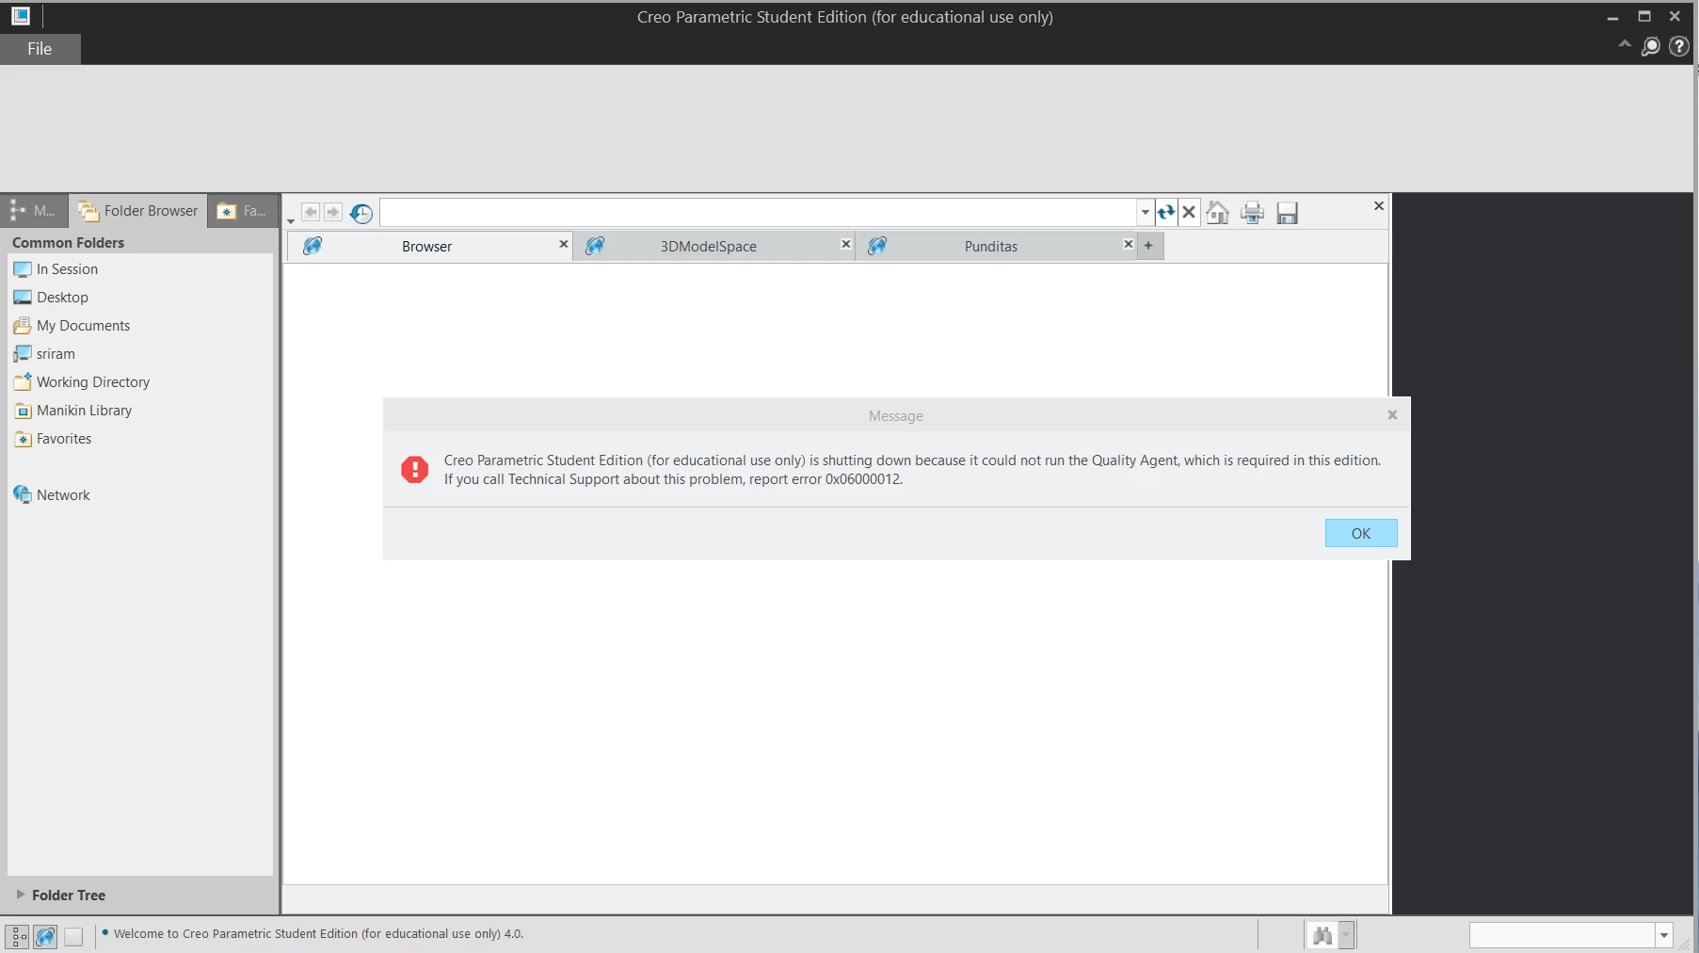The height and width of the screenshot is (953, 1699).
Task: Switch to the Model Tree tab
Action: tap(34, 211)
